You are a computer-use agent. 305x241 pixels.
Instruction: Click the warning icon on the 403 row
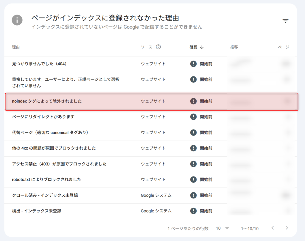193,164
